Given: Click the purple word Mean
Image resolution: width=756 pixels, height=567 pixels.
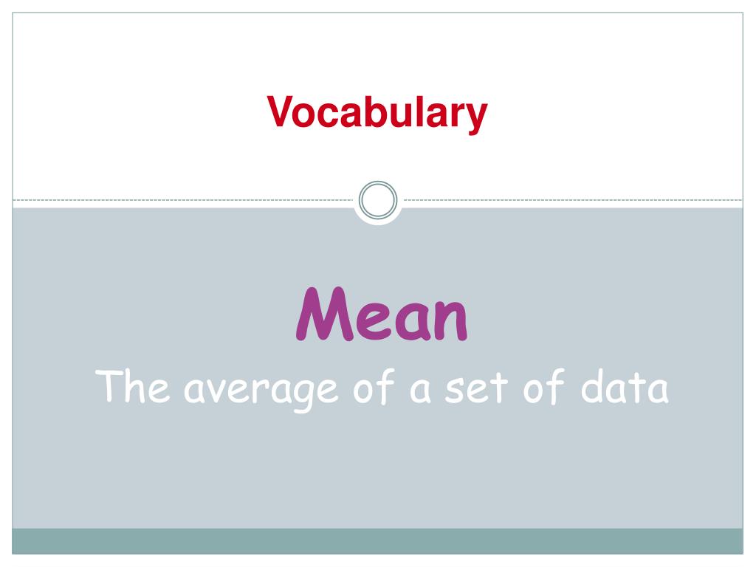Looking at the screenshot, I should [x=382, y=314].
